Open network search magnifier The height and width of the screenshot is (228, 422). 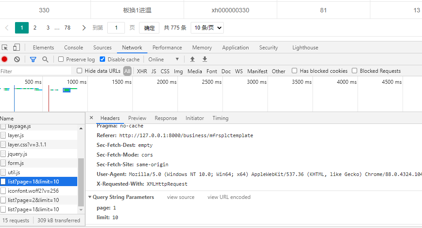click(x=45, y=60)
